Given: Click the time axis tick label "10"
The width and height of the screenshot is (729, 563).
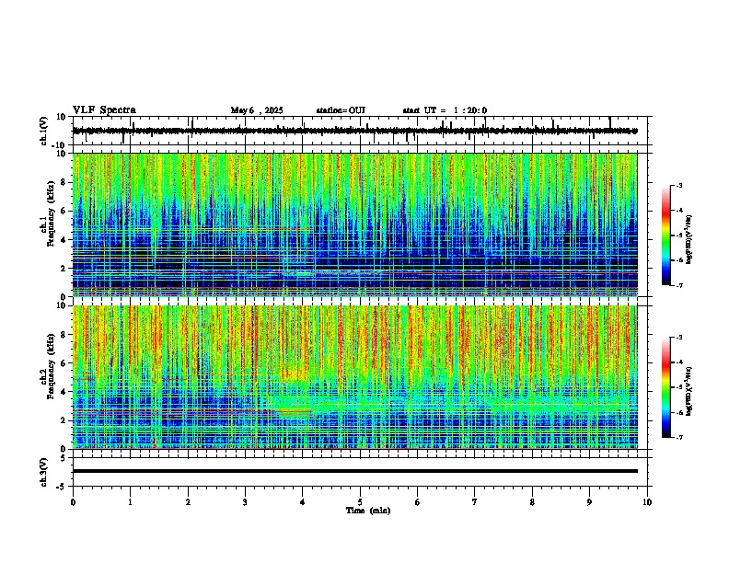Looking at the screenshot, I should [647, 502].
